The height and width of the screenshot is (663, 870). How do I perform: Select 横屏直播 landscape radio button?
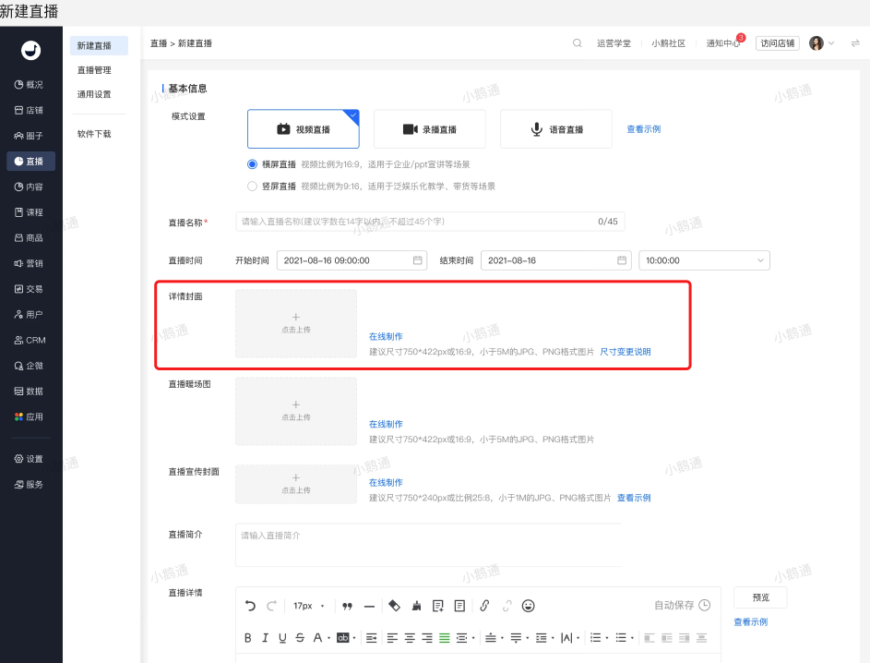[x=253, y=164]
